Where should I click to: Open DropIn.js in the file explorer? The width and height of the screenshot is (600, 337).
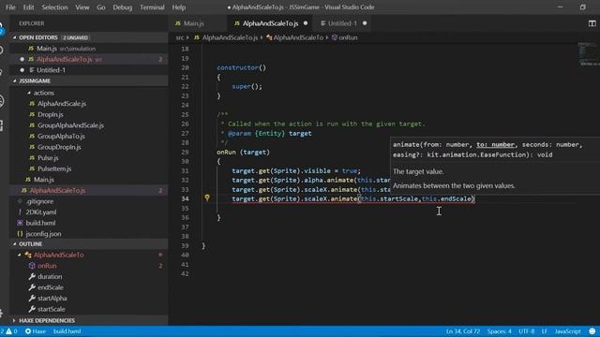[50, 114]
